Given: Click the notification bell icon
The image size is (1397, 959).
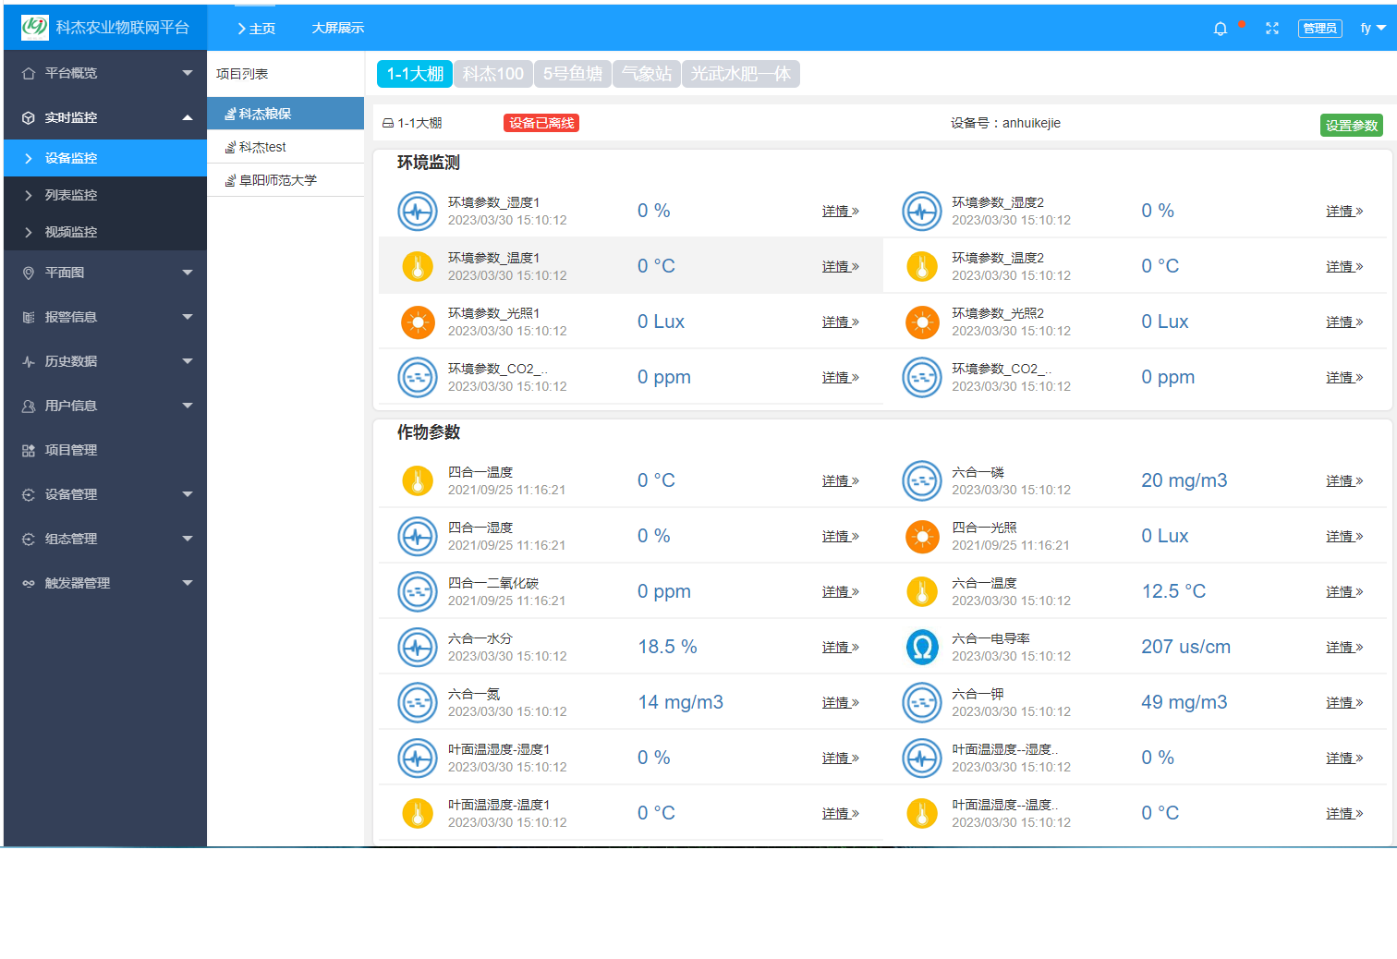Looking at the screenshot, I should 1220,29.
